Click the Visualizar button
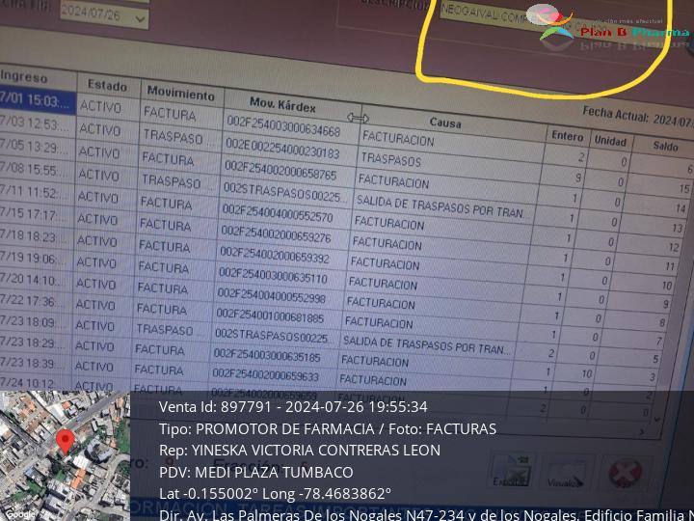694x521 pixels. pyautogui.click(x=566, y=475)
